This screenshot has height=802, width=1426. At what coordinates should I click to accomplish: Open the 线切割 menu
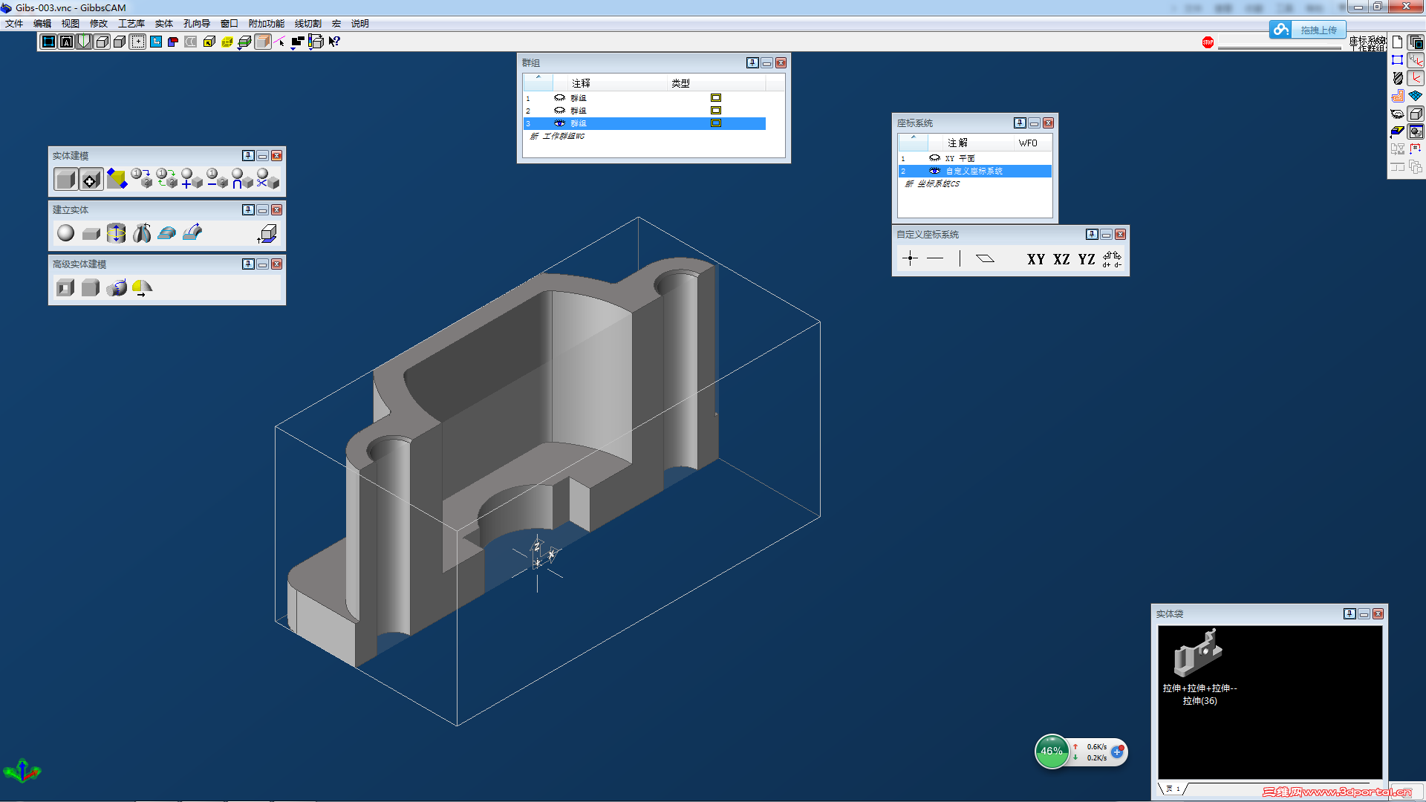pyautogui.click(x=308, y=24)
